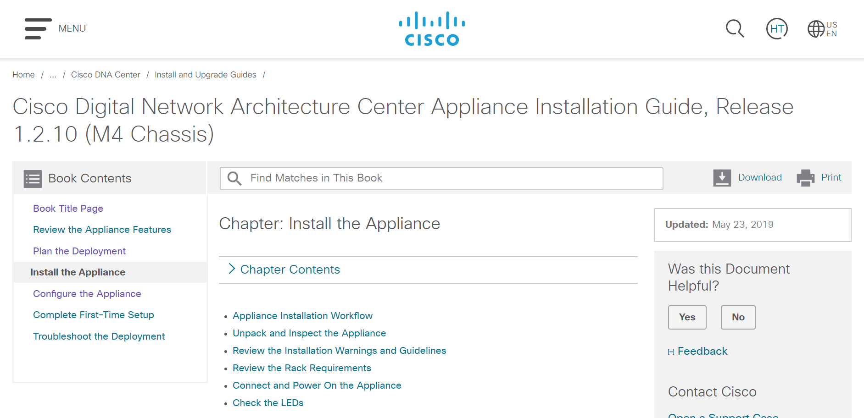Open Check the LEDs link
This screenshot has height=418, width=864.
point(268,403)
